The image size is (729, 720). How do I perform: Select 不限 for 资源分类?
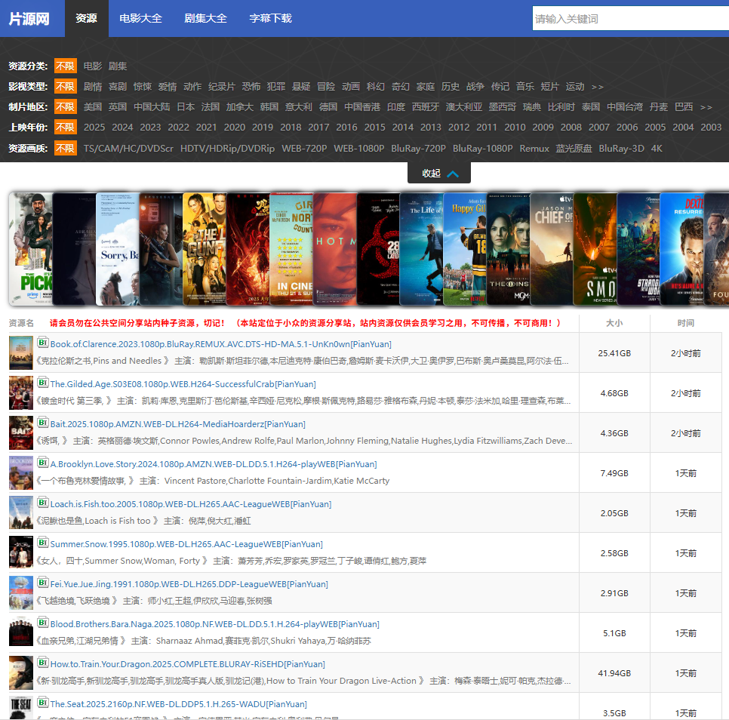pyautogui.click(x=66, y=66)
